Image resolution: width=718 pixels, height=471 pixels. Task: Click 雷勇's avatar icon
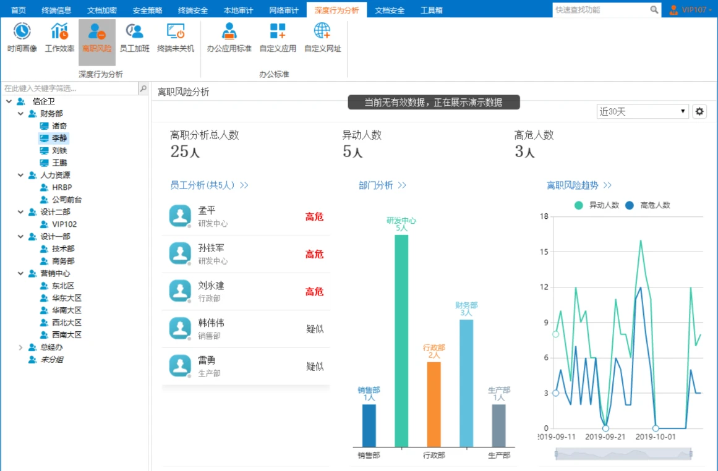point(180,366)
